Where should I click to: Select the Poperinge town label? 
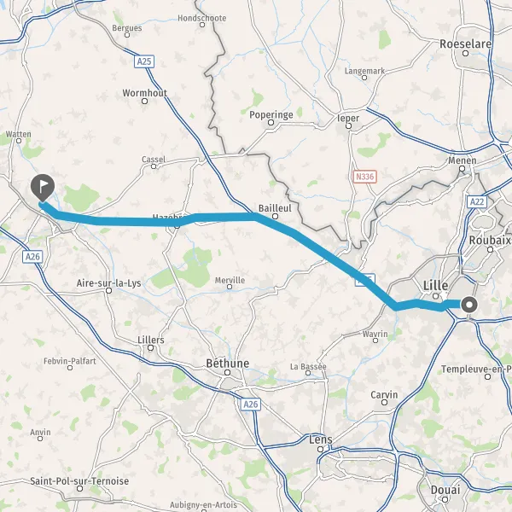tap(271, 114)
